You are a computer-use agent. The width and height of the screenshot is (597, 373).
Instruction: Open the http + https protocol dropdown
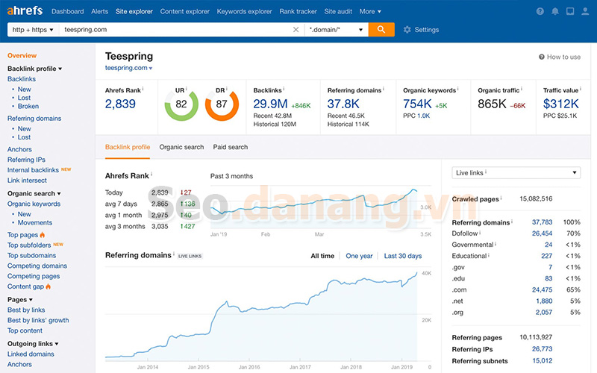coord(33,30)
